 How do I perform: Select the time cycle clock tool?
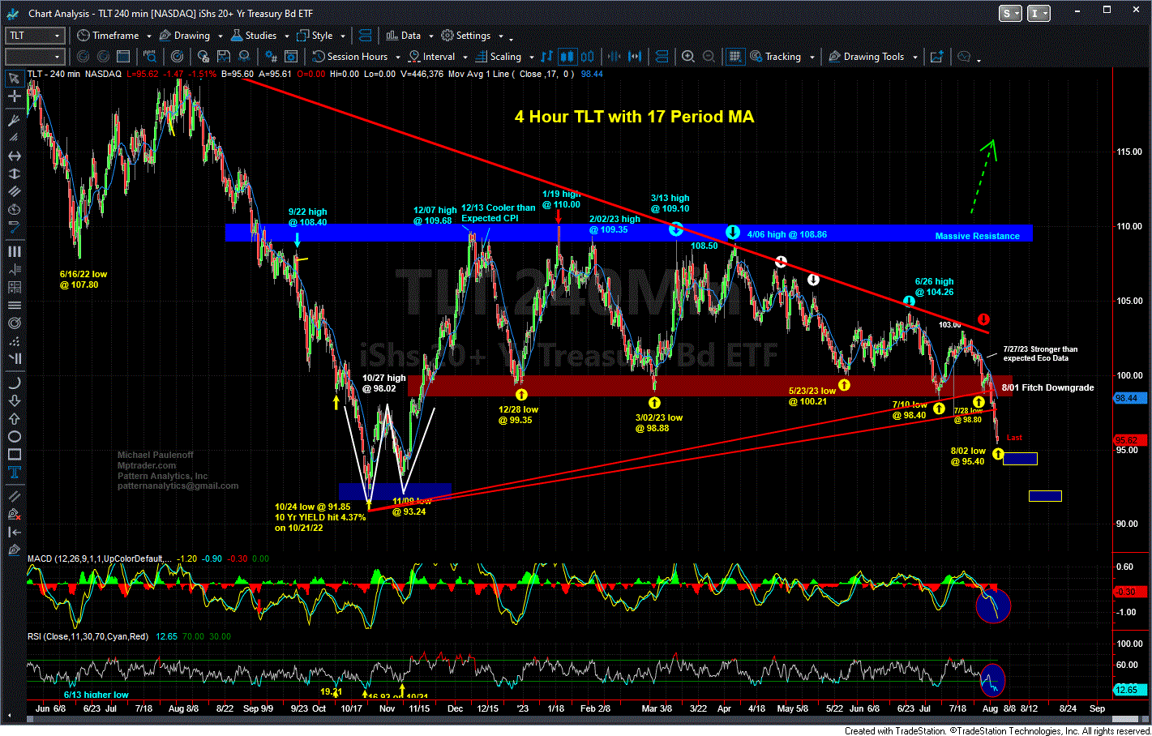[x=14, y=210]
